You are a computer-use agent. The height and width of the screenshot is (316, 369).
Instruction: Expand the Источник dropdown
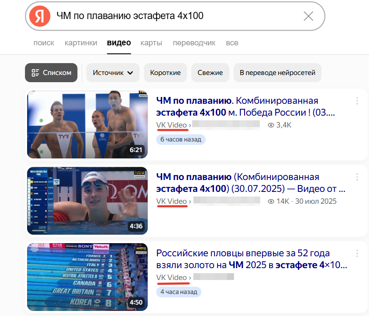(113, 72)
